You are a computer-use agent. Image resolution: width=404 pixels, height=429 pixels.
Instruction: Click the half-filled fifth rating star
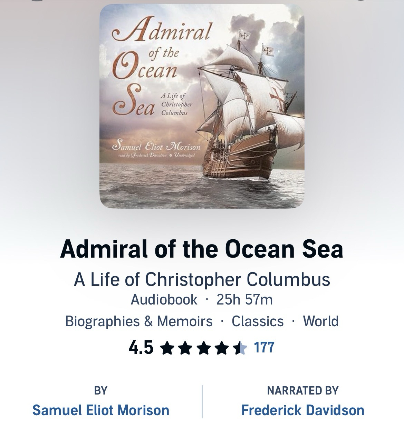(240, 348)
